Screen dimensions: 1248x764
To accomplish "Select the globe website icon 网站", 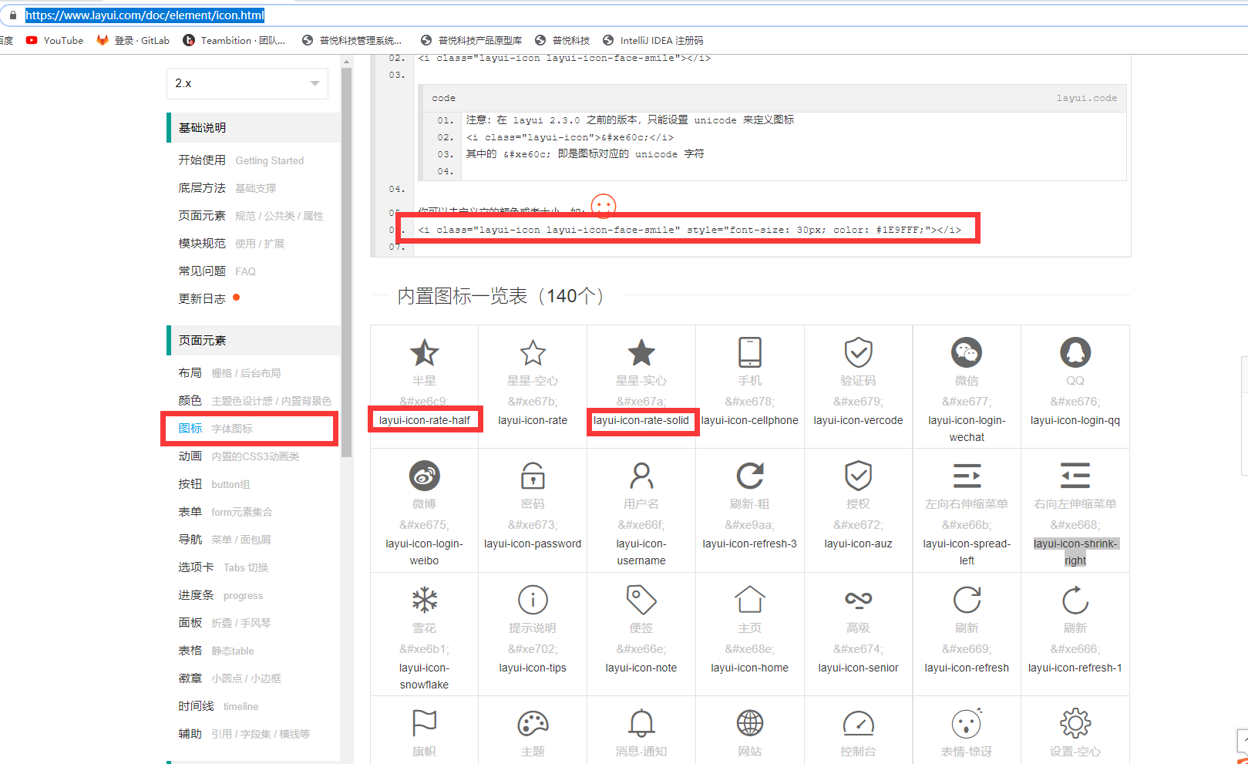I will click(x=749, y=723).
